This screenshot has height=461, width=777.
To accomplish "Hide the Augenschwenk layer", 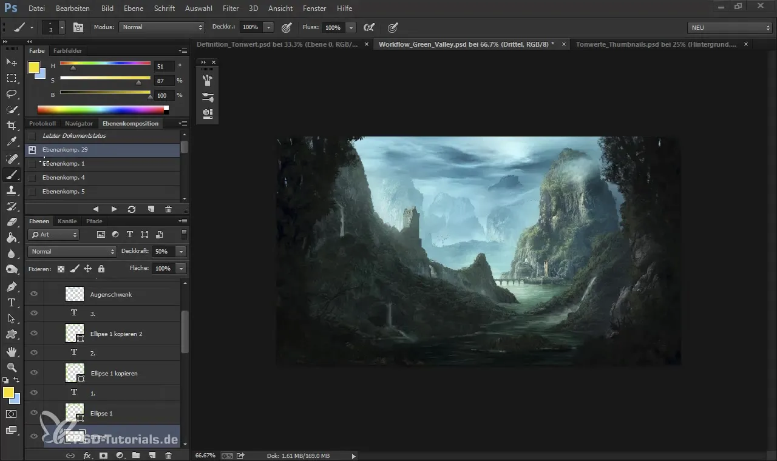I will coord(34,294).
